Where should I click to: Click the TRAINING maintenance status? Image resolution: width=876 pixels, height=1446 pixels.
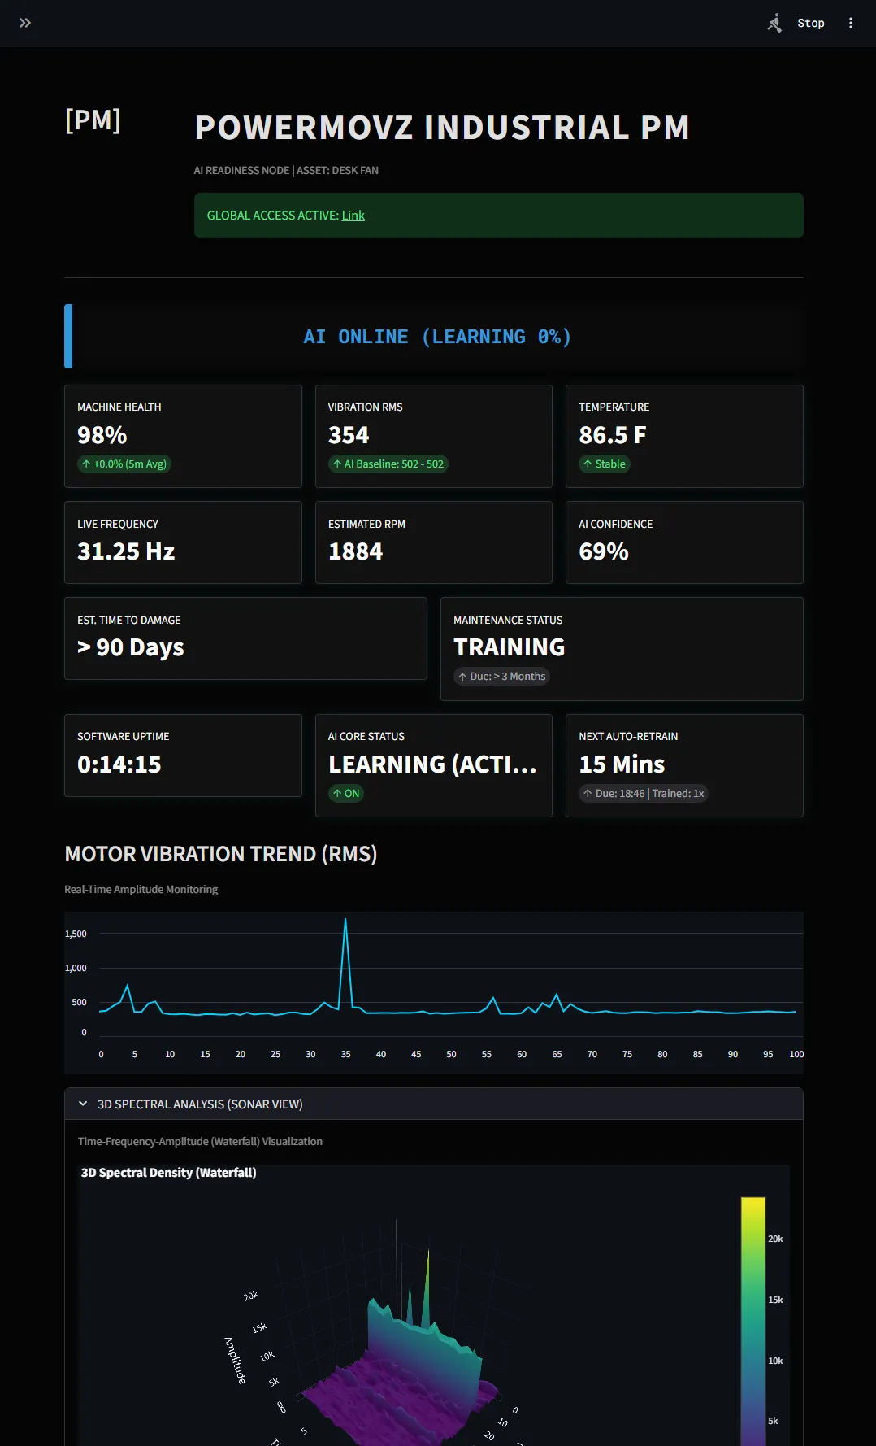click(x=510, y=647)
